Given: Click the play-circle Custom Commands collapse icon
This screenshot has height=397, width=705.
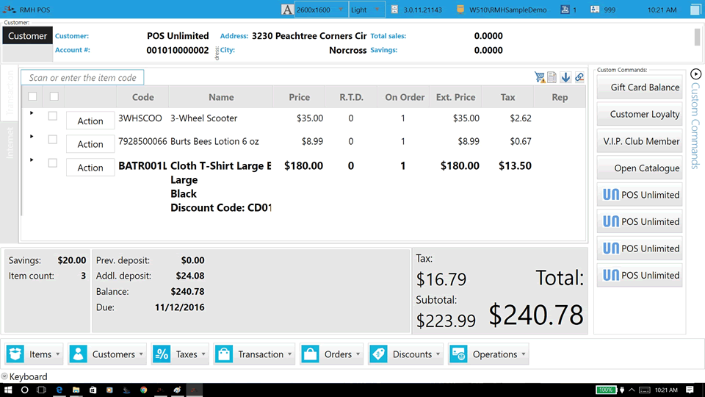Looking at the screenshot, I should [695, 74].
